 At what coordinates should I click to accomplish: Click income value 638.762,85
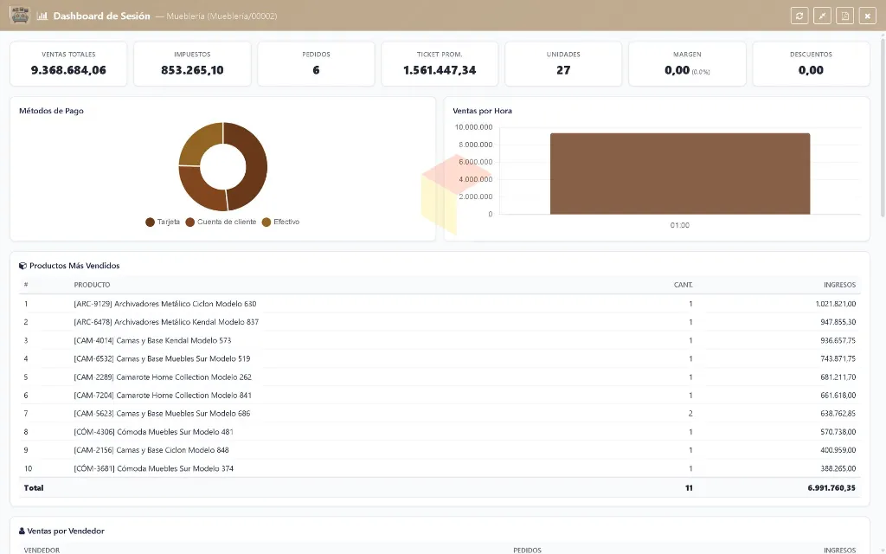click(838, 413)
